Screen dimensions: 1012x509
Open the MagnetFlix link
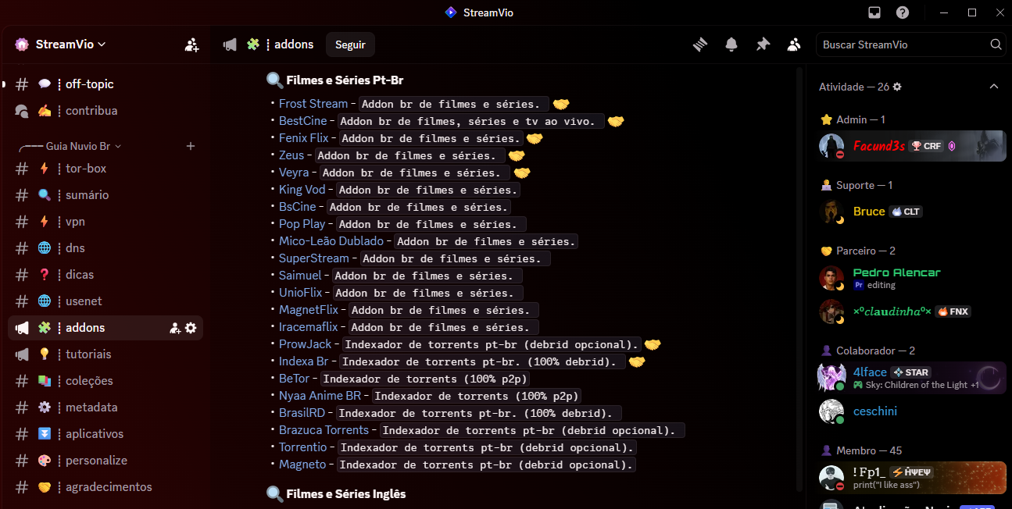point(309,310)
